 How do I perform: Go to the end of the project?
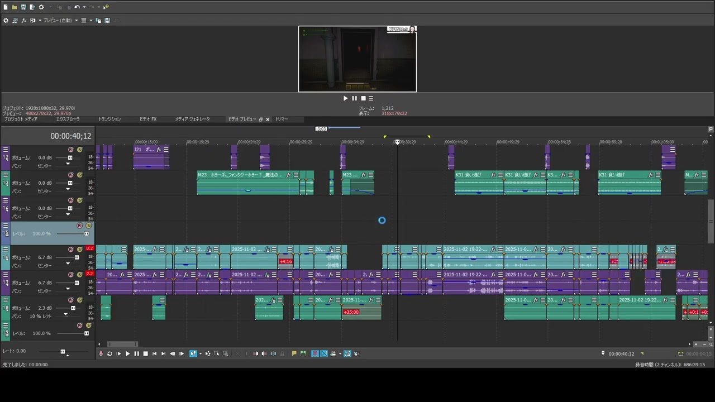click(163, 353)
